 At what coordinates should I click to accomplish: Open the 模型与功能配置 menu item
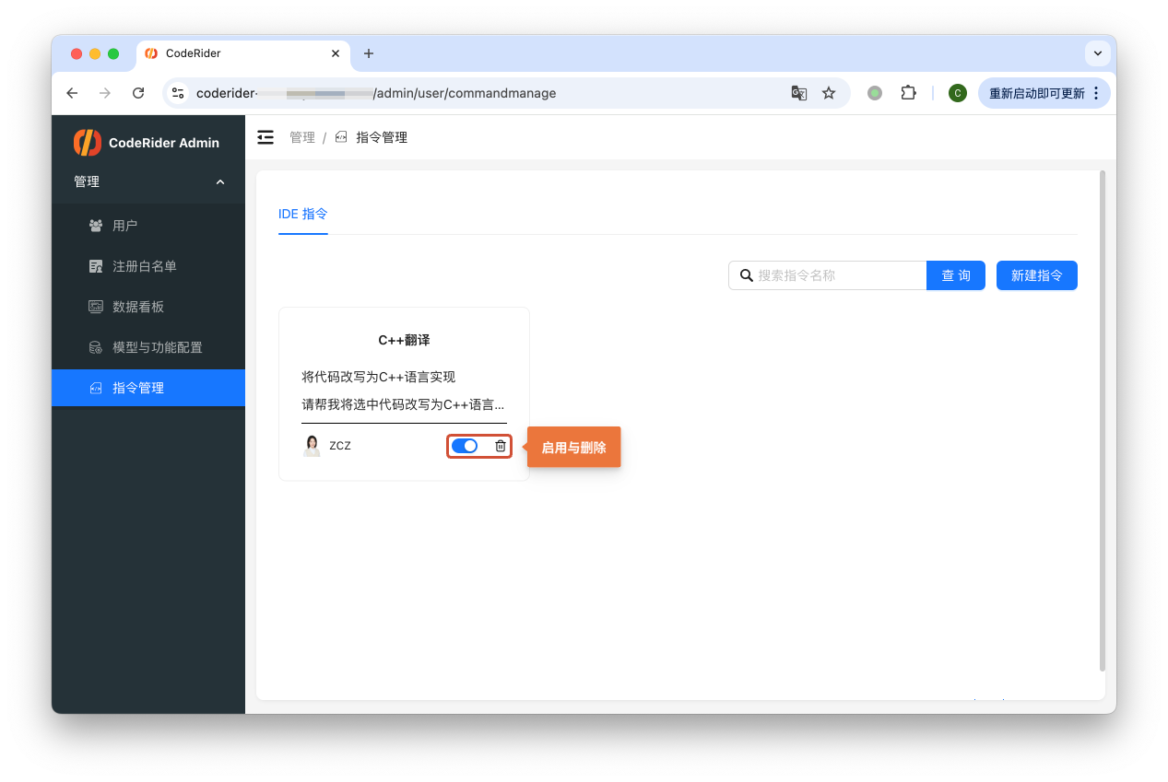tap(148, 347)
